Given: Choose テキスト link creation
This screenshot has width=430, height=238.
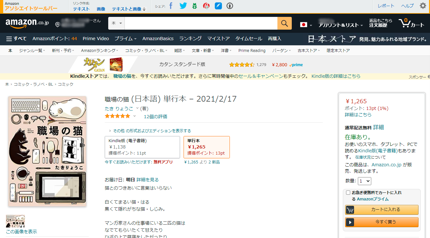Looking at the screenshot, I should [81, 9].
